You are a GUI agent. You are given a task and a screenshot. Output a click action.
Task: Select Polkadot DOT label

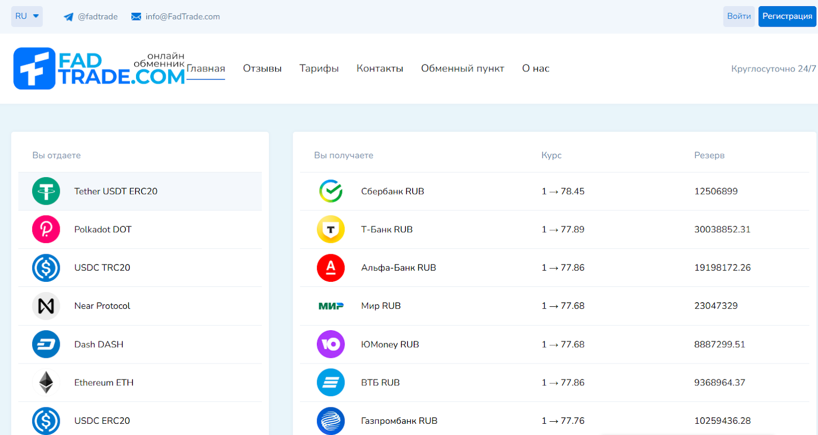point(103,229)
